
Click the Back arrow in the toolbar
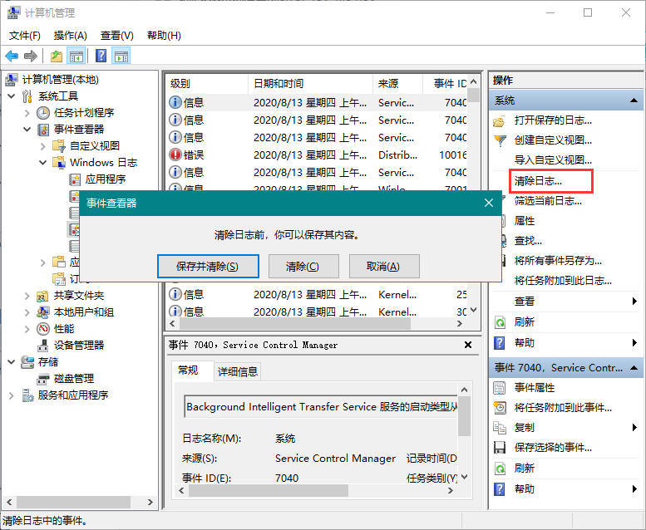[x=12, y=56]
